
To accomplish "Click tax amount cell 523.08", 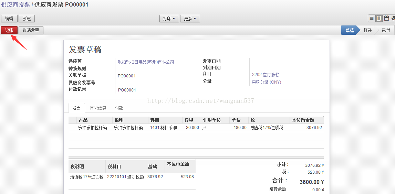I will (187, 177).
